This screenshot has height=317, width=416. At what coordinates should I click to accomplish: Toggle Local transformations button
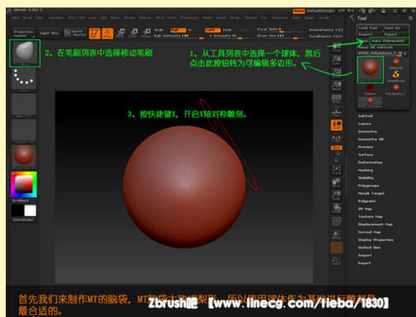click(x=337, y=125)
